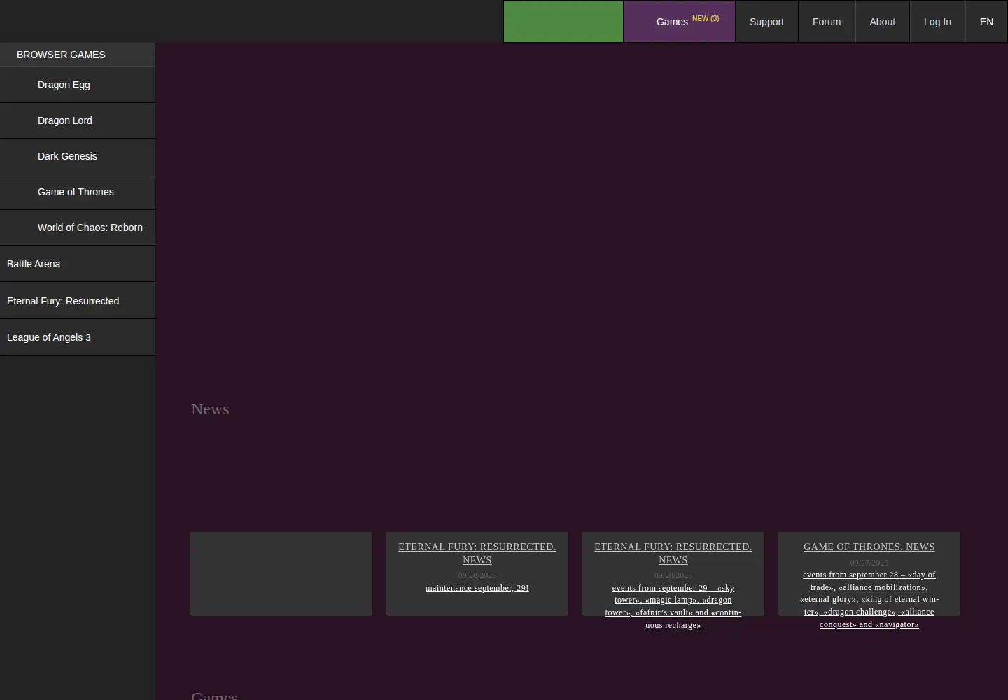Click the Eternal Fury news headline above maintenance link
This screenshot has height=700, width=1008.
pos(477,553)
